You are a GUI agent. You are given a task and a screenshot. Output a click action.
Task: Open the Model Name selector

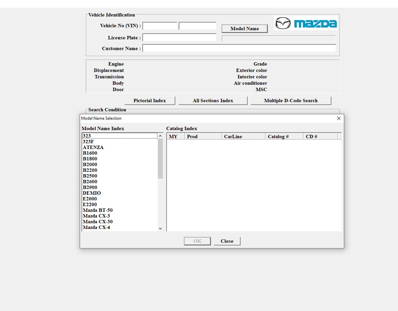coord(244,29)
